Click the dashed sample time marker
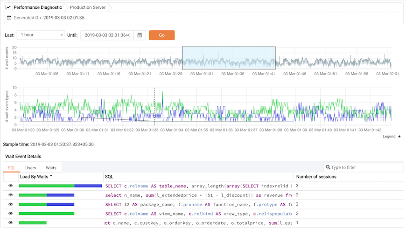The height and width of the screenshot is (228, 406). point(154,106)
